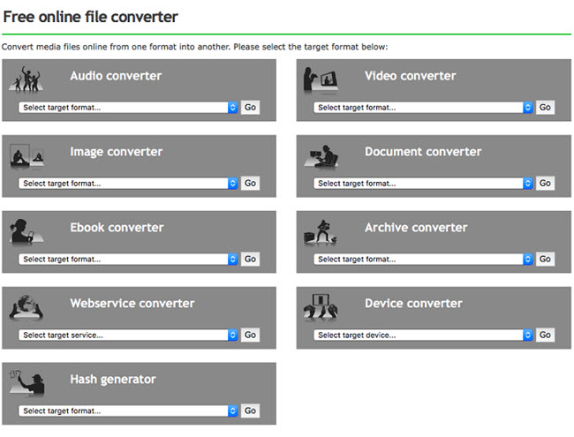574x437 pixels.
Task: Click Go in the Document converter box
Action: pyautogui.click(x=545, y=183)
